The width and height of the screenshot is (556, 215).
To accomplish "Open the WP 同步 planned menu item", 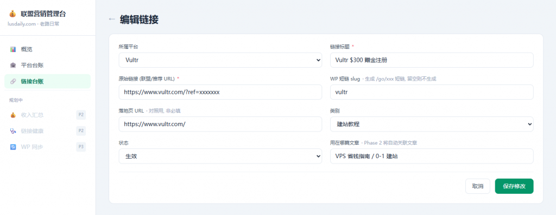I will click(x=48, y=147).
